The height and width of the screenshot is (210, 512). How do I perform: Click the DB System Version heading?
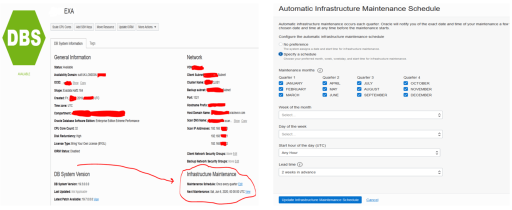(x=72, y=173)
